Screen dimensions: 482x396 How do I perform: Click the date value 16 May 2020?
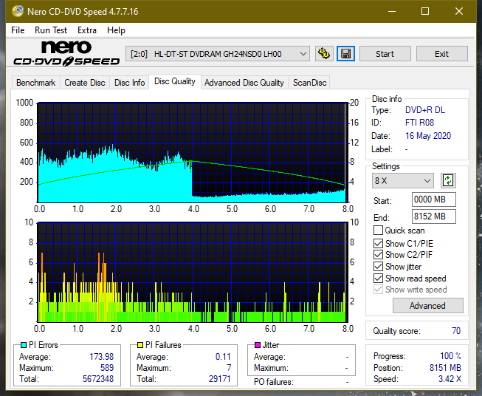click(428, 136)
